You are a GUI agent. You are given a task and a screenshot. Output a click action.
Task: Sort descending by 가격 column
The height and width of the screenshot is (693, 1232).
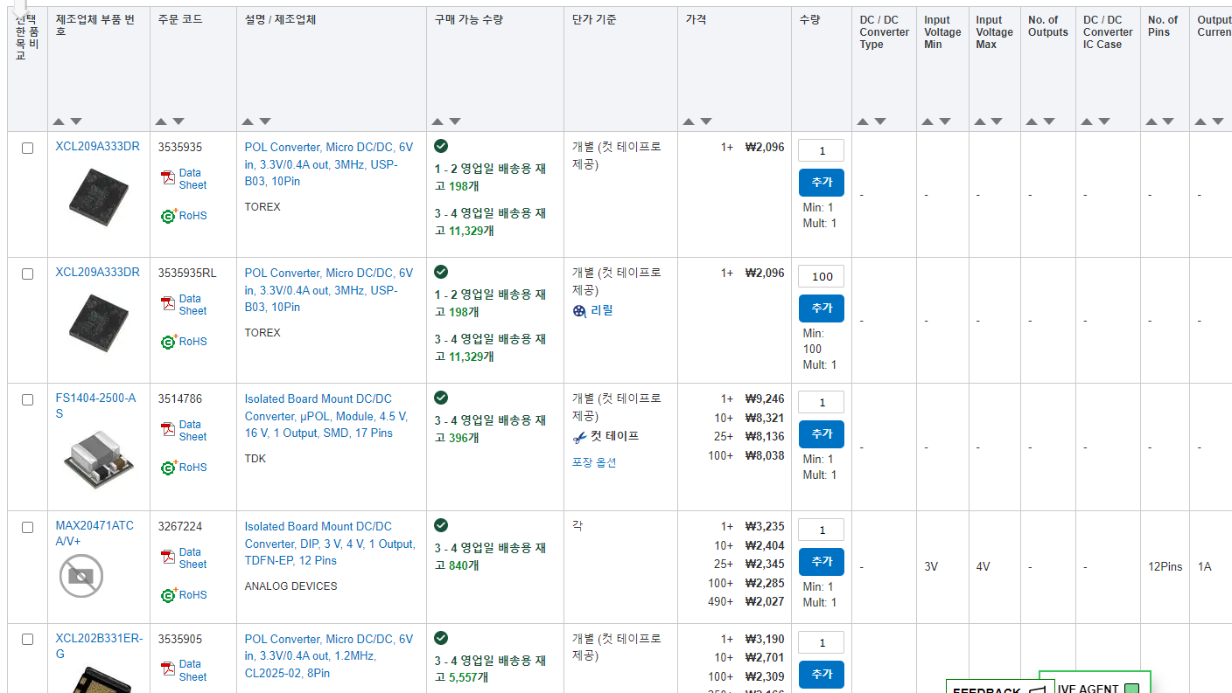(x=706, y=121)
